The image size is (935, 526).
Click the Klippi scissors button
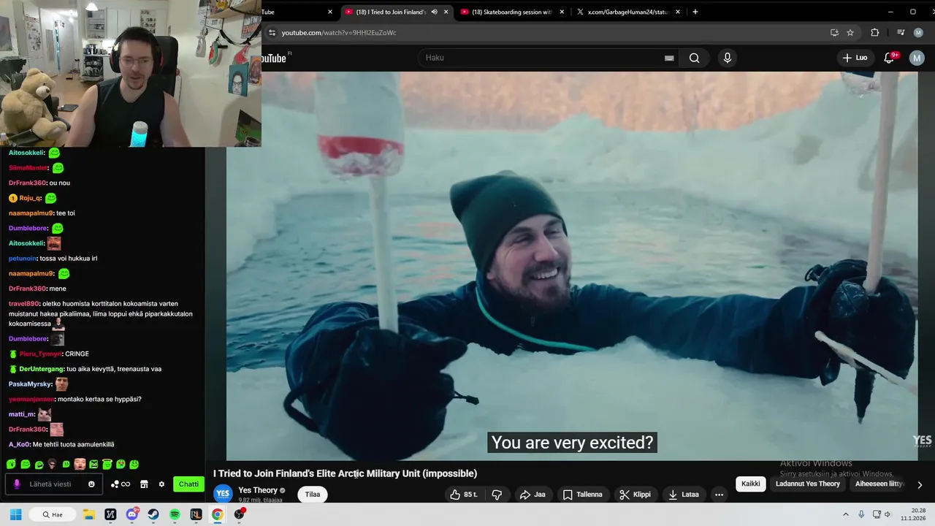tap(635, 495)
